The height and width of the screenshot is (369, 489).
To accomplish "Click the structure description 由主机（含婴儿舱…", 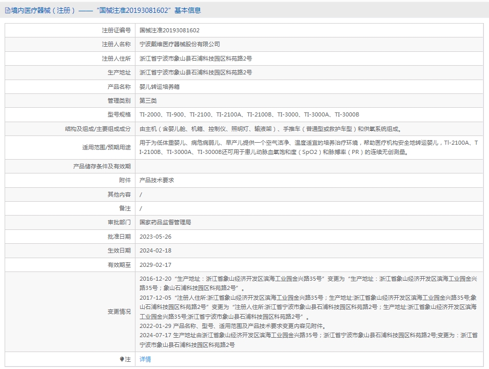I will point(271,129).
